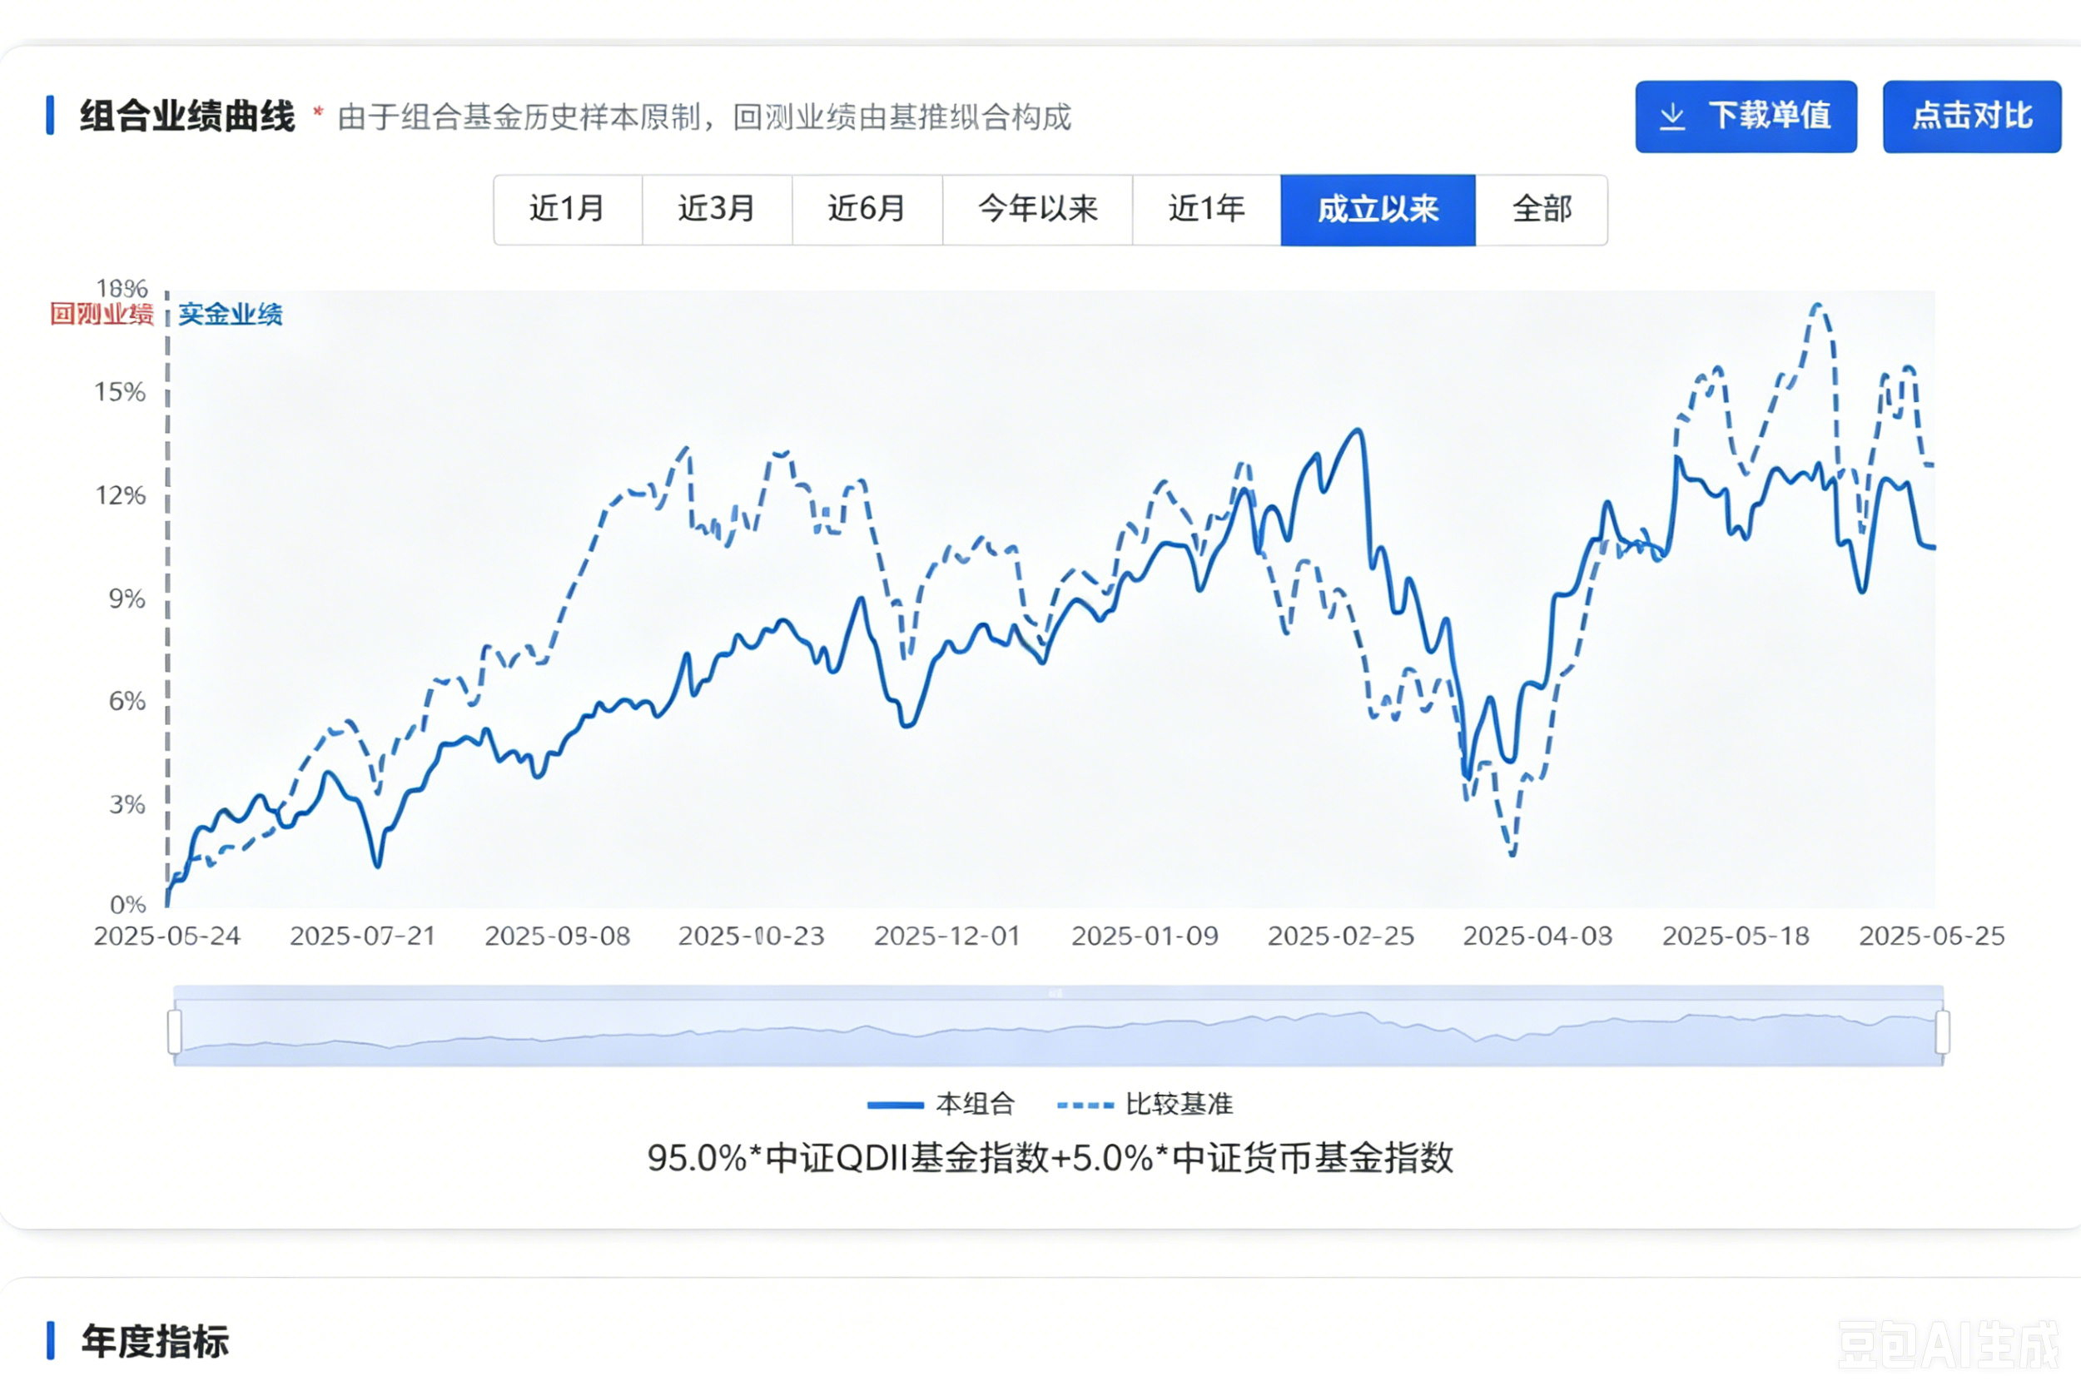Click the 9% y-axis label
Image resolution: width=2081 pixels, height=1396 pixels.
[x=127, y=599]
